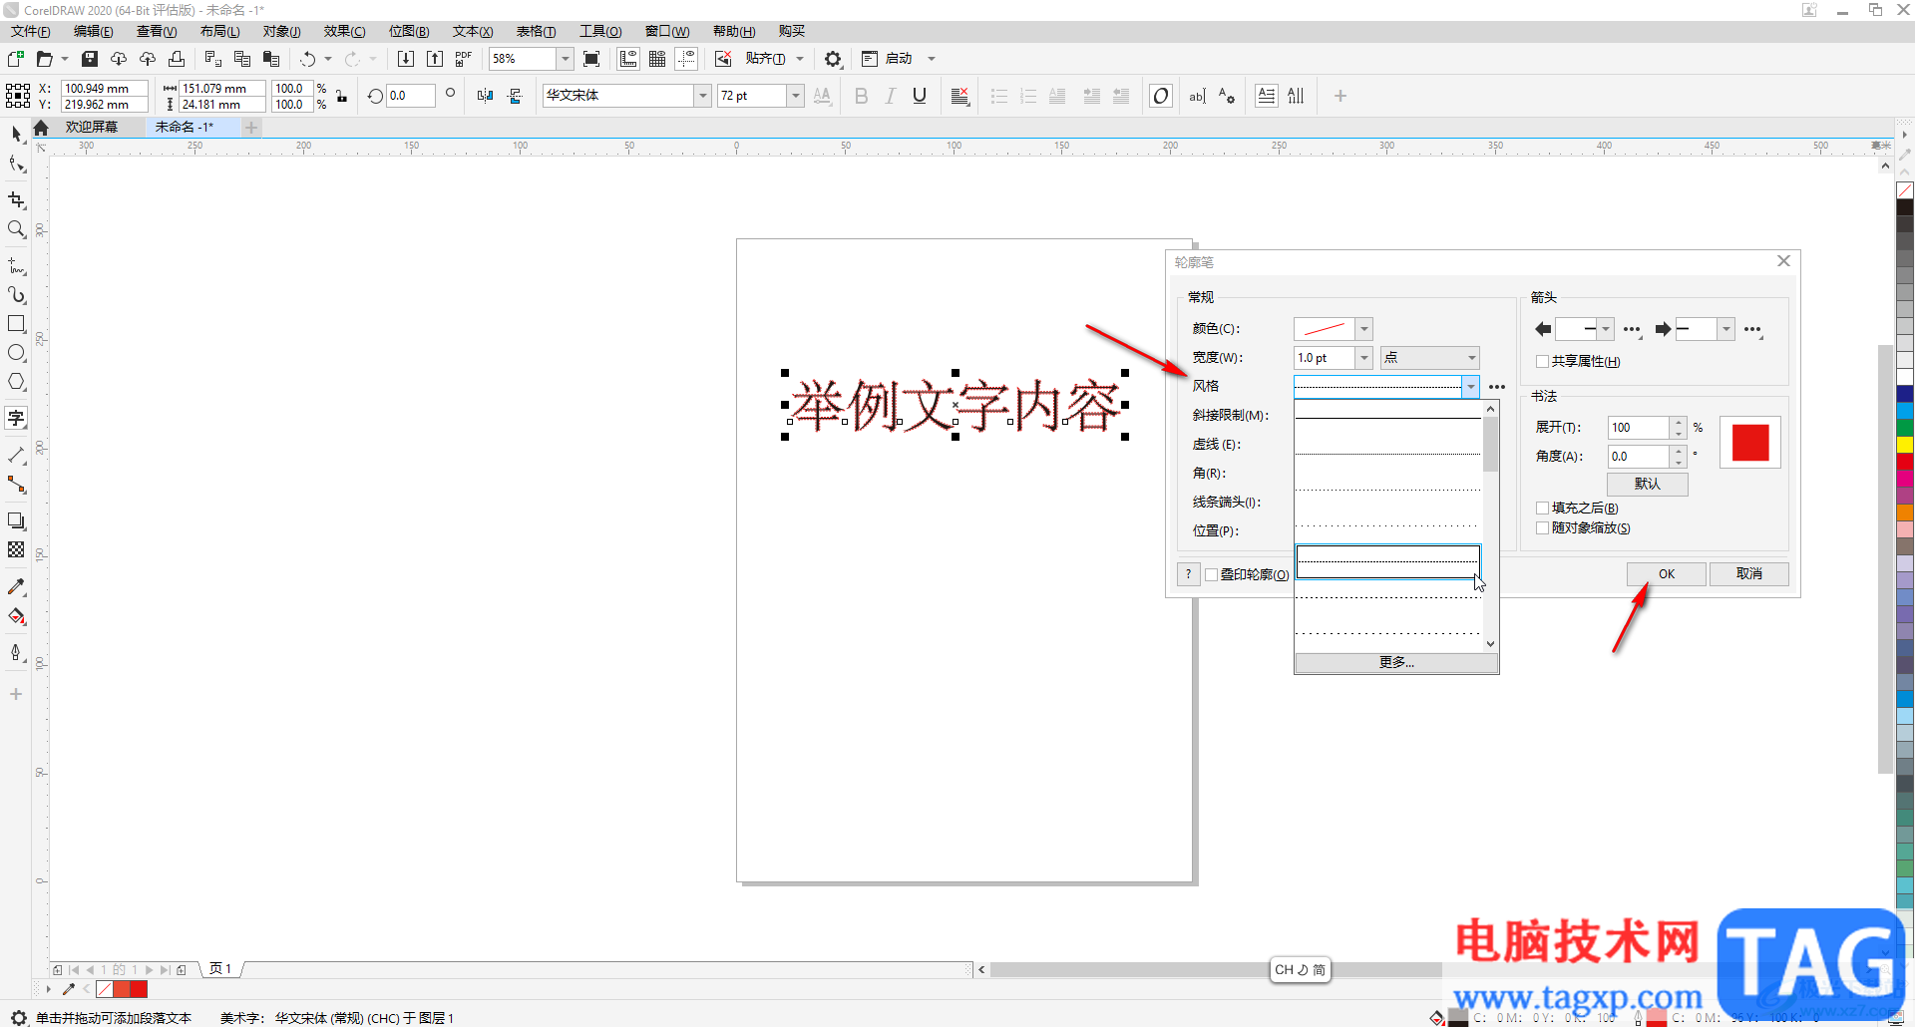
Task: Click the X position field
Action: click(x=105, y=89)
